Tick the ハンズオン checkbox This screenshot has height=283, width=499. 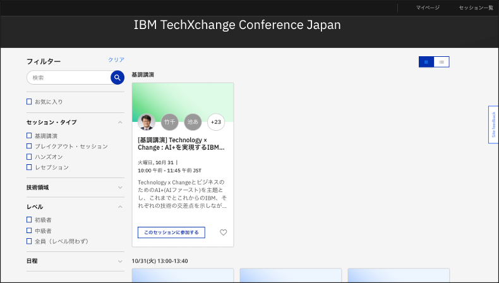(x=29, y=157)
